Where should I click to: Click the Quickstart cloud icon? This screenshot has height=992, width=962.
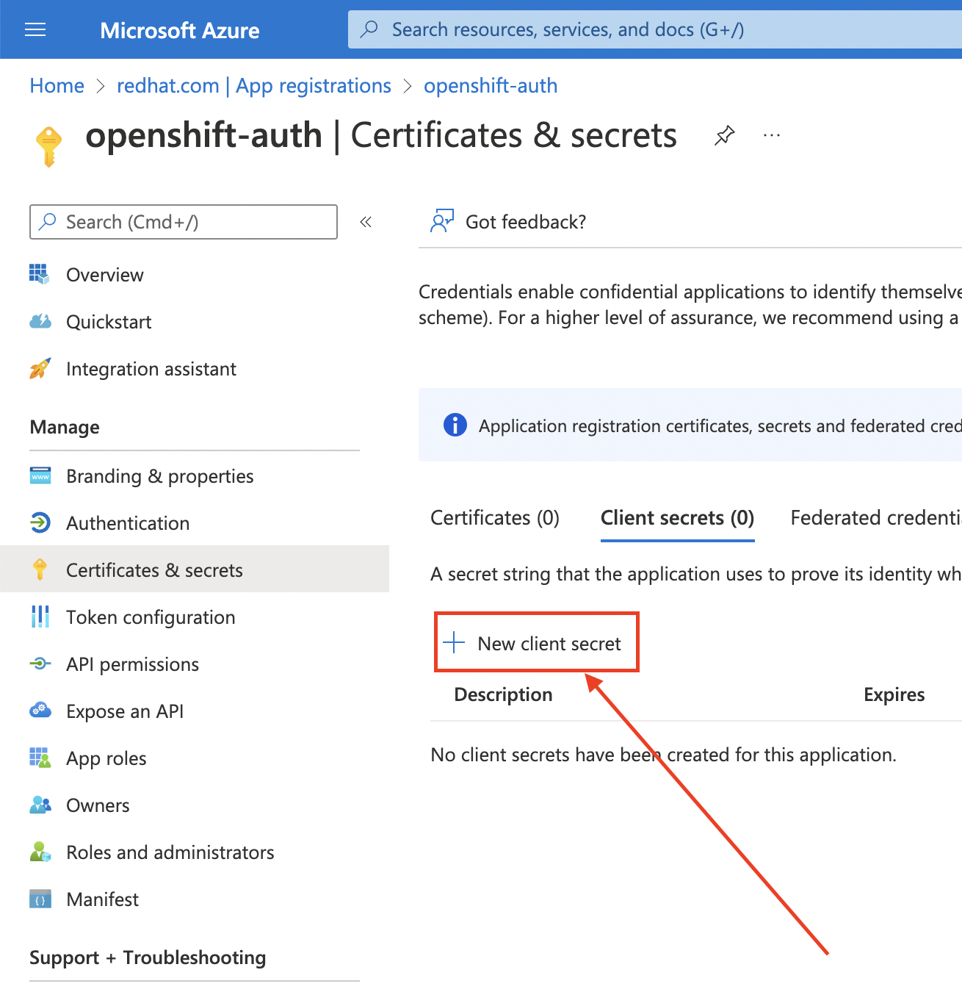point(40,321)
